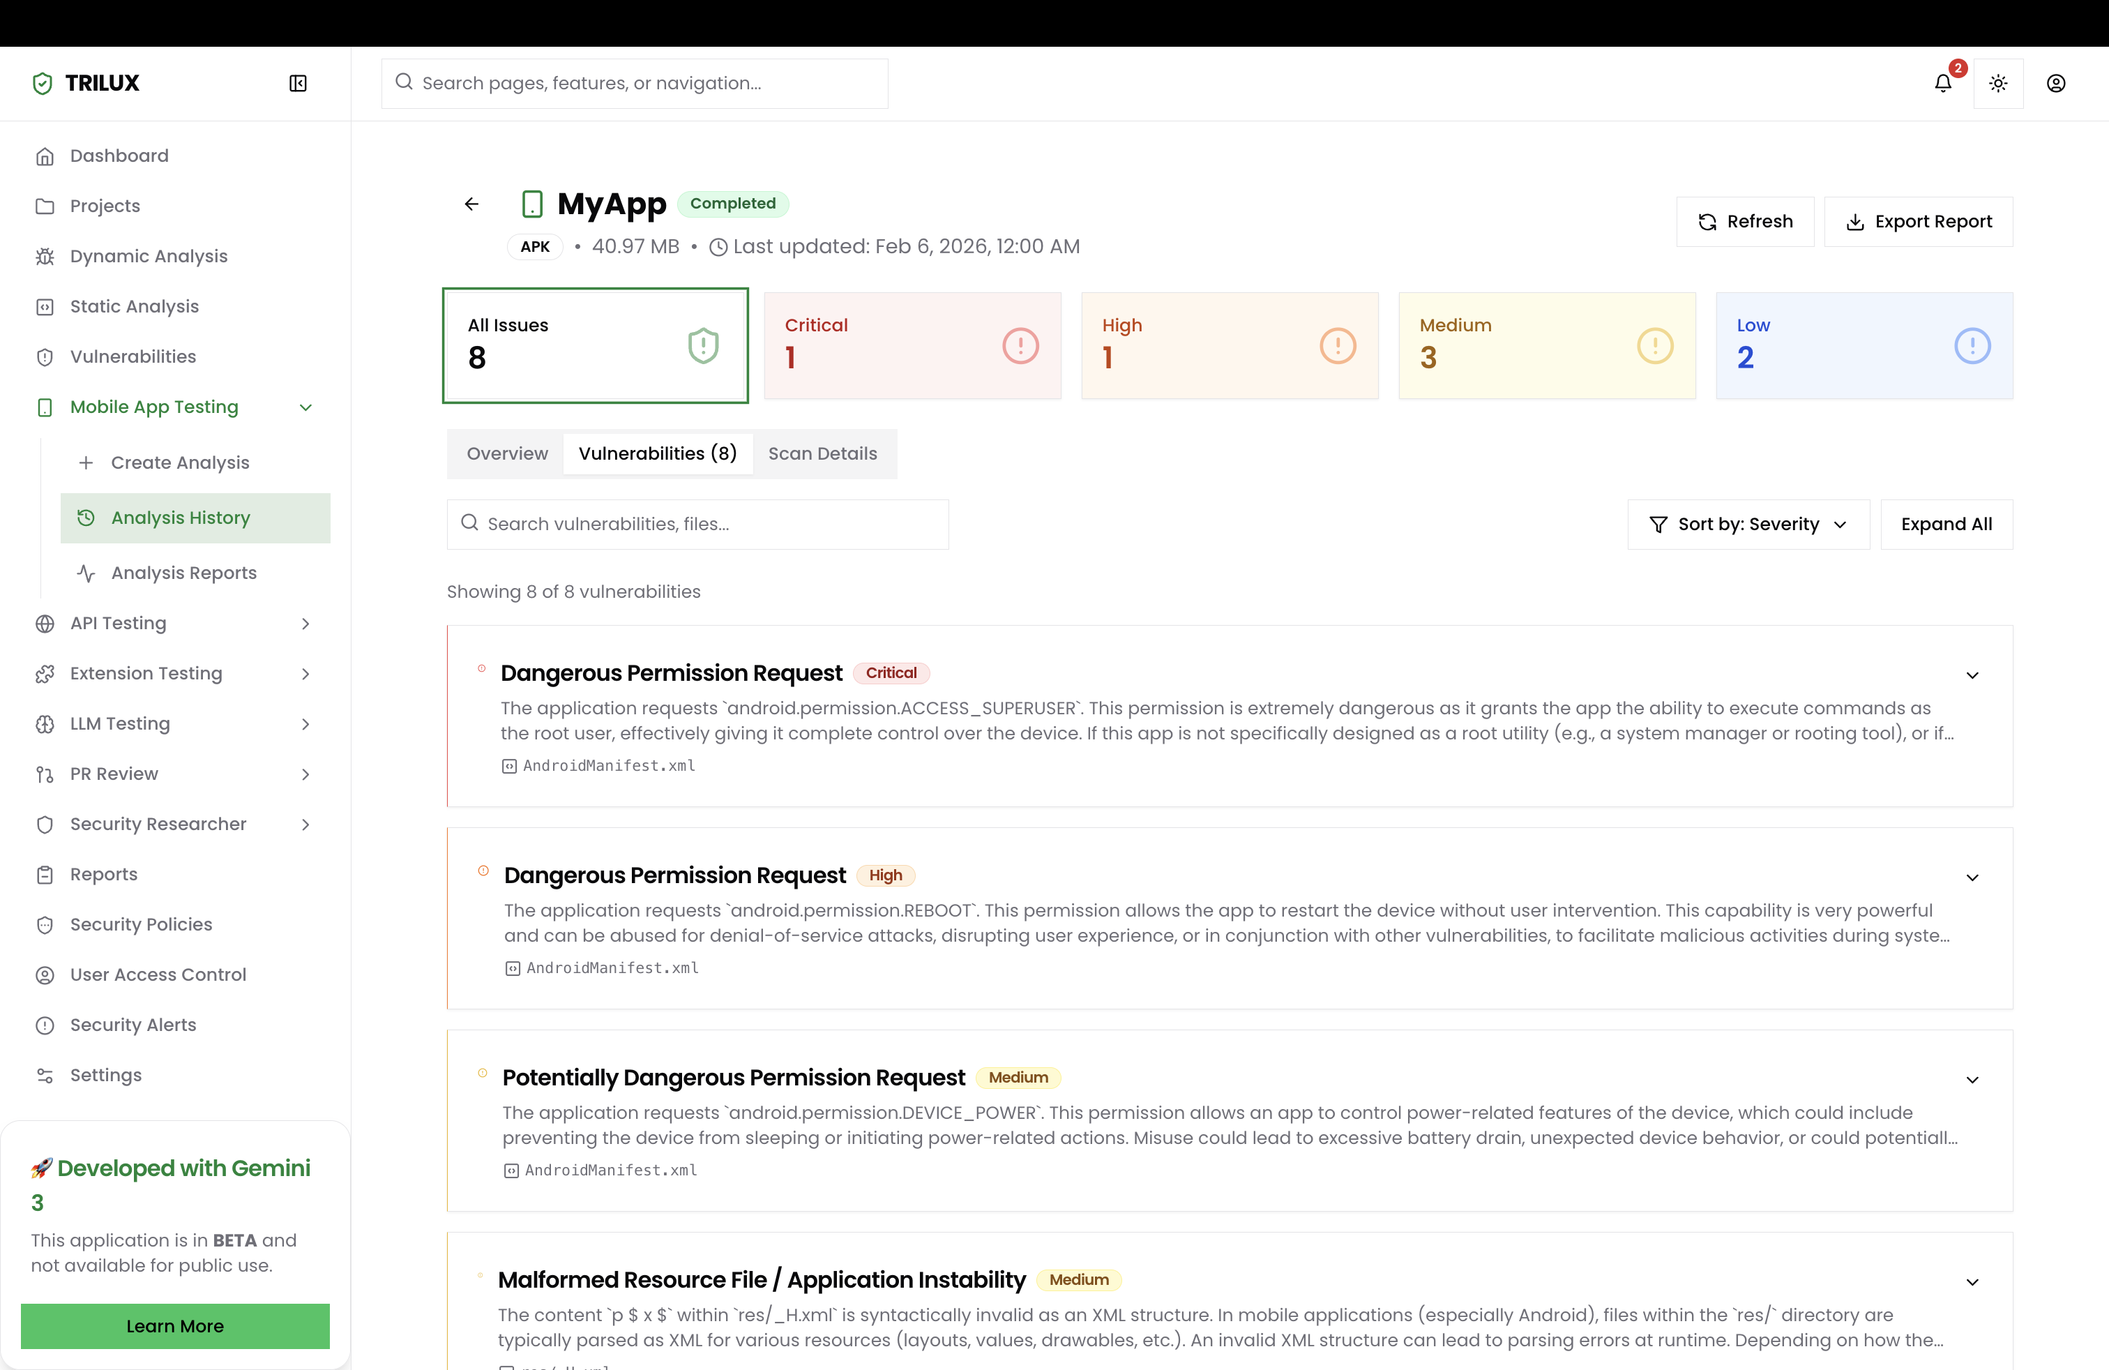Focus the Search vulnerabilities input field

(x=697, y=525)
